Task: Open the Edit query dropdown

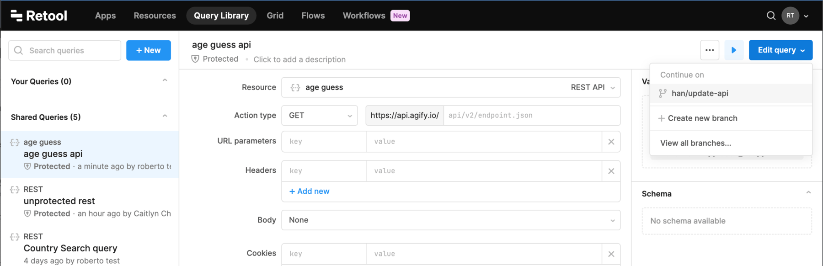Action: [x=780, y=50]
